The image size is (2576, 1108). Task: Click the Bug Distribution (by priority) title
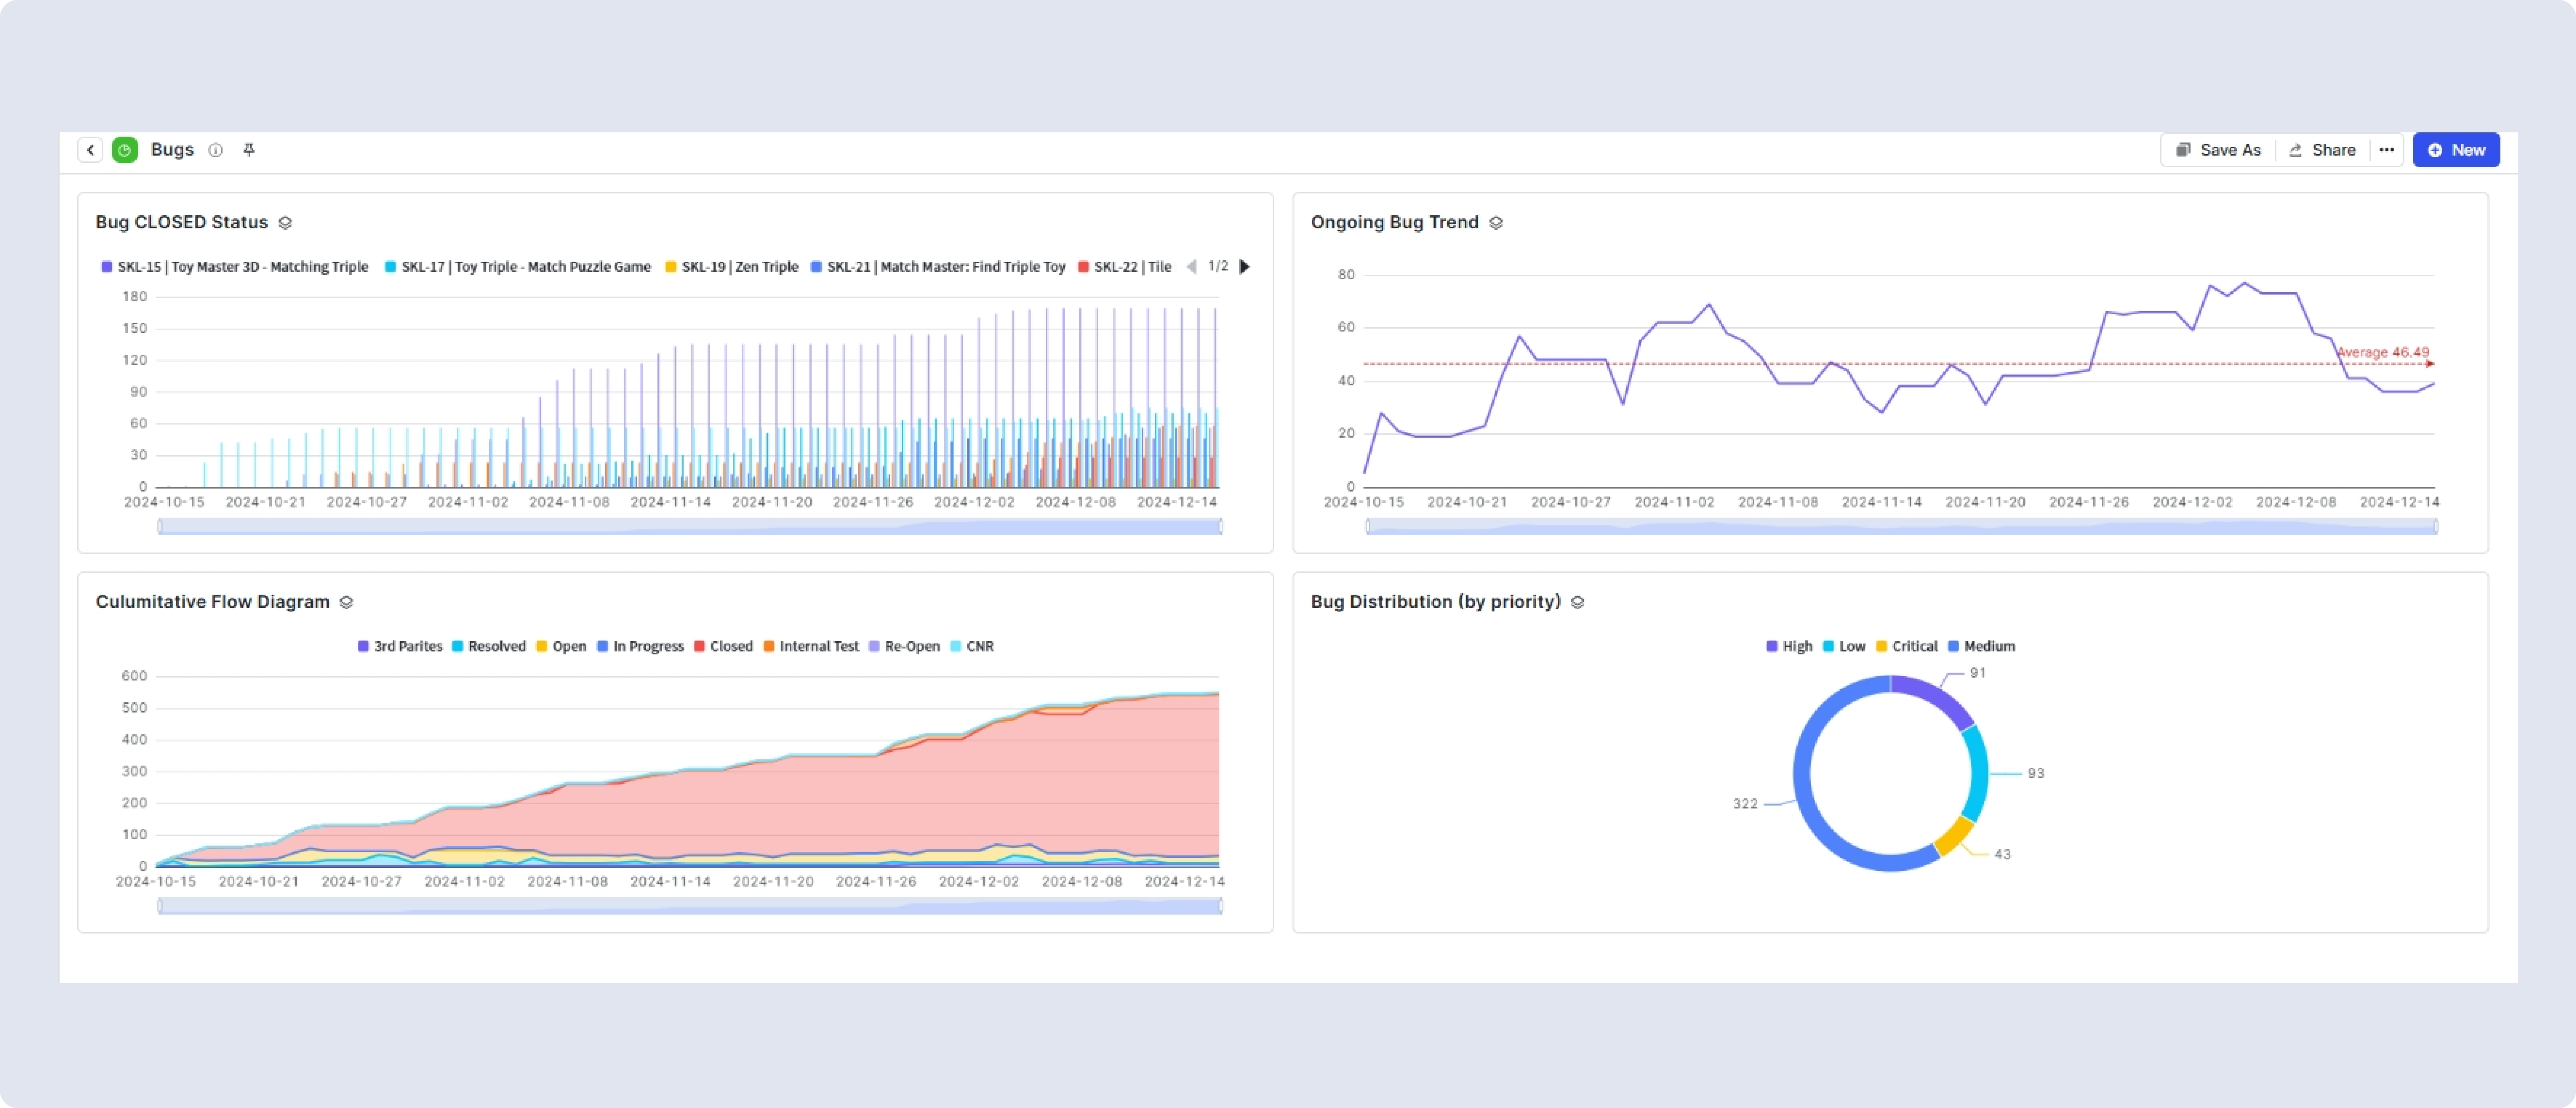coord(1436,601)
